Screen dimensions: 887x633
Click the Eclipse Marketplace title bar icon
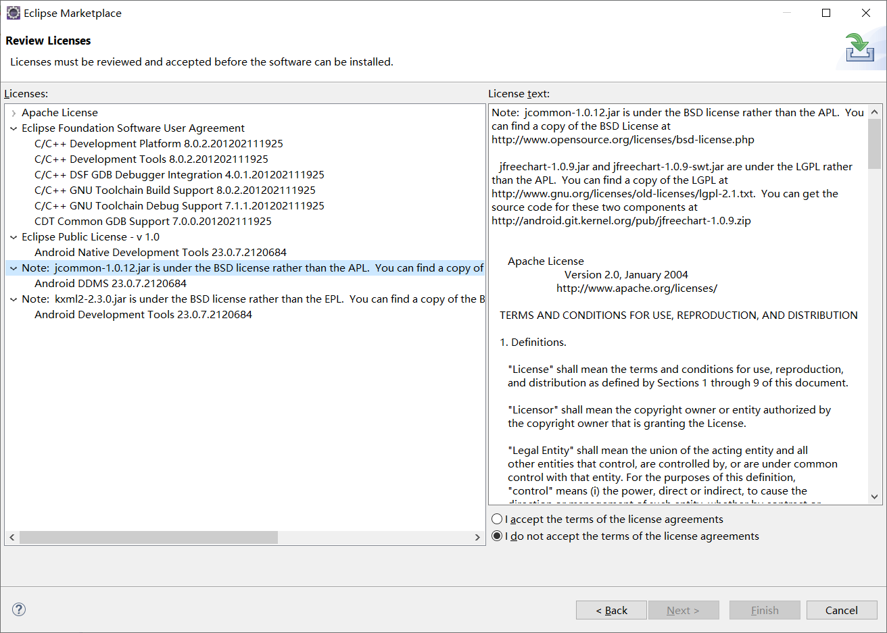pyautogui.click(x=13, y=13)
